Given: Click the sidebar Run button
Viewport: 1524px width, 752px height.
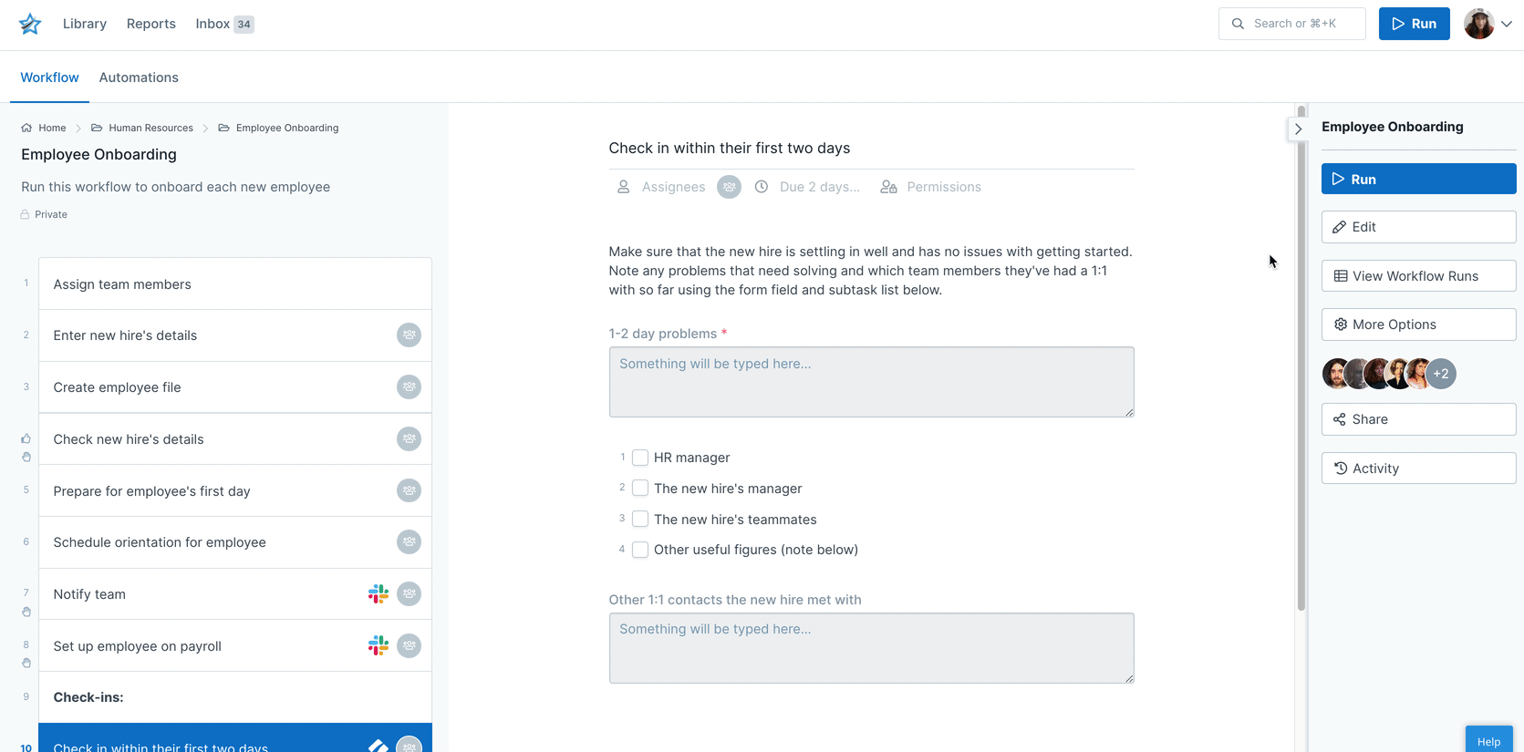Looking at the screenshot, I should 1418,179.
